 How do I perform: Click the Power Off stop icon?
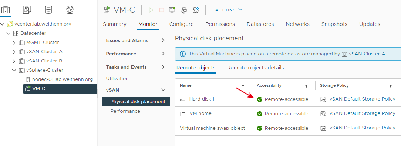[161, 10]
